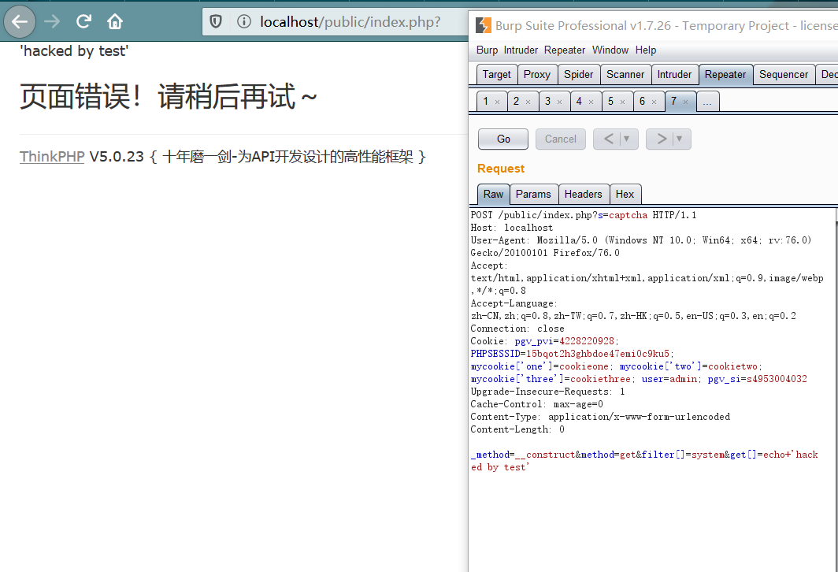Switch to the Sequencer tab
Screen dimensions: 838x572
[784, 74]
